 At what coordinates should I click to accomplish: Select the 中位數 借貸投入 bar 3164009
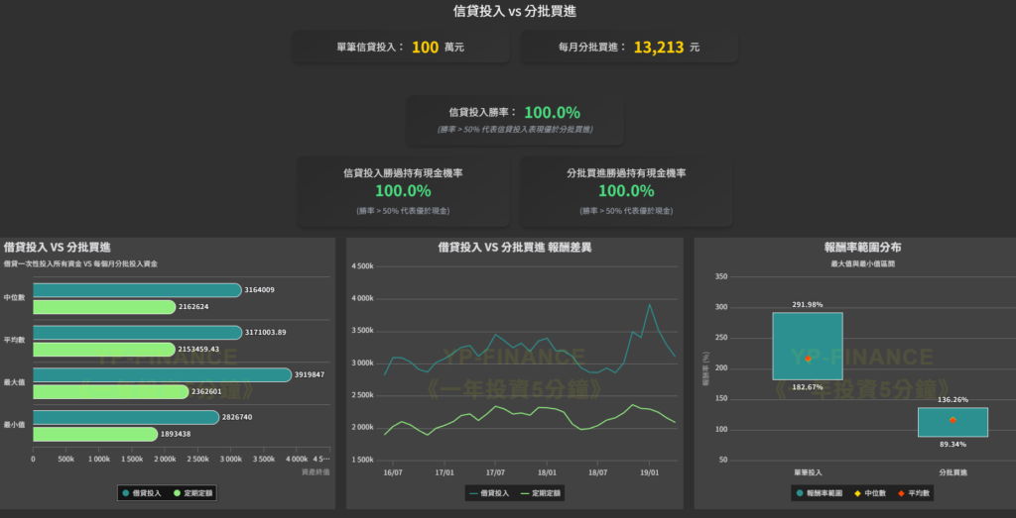pyautogui.click(x=137, y=290)
